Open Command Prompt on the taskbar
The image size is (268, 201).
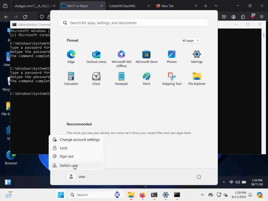tap(177, 195)
